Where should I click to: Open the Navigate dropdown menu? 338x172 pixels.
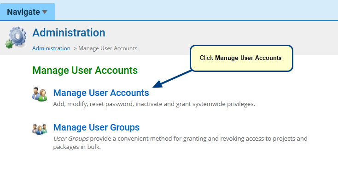click(x=27, y=12)
